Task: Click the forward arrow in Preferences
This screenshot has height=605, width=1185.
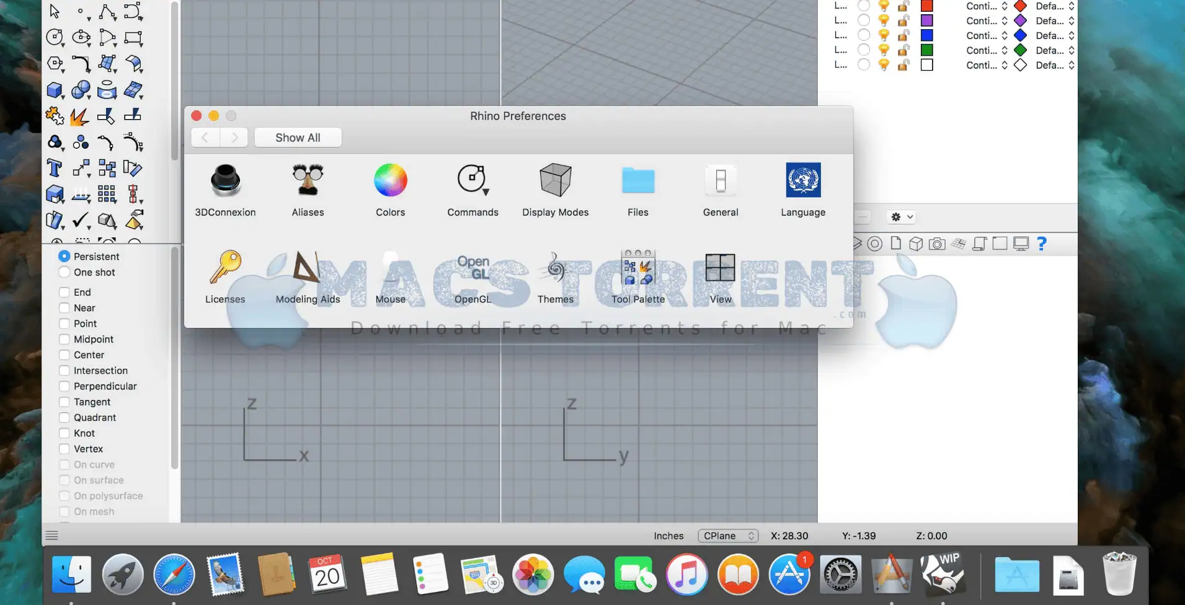Action: (234, 138)
